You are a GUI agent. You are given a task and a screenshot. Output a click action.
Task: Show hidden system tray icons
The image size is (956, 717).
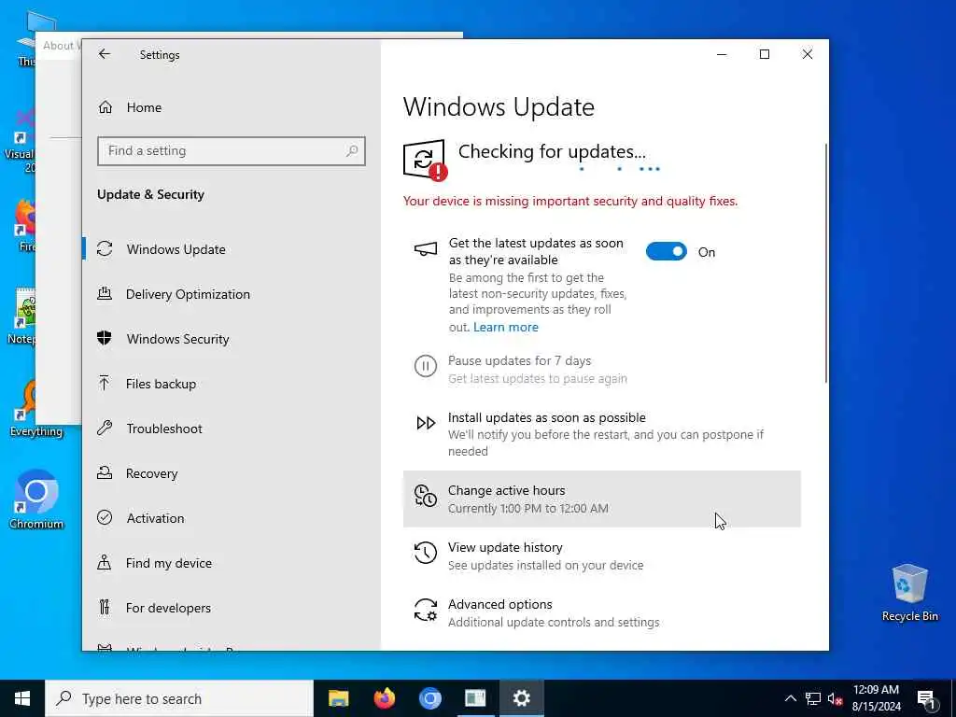[x=790, y=698]
